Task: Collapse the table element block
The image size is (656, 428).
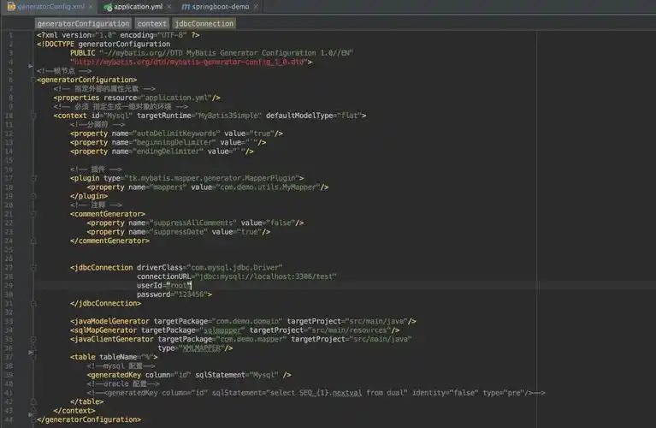Action: [32, 356]
